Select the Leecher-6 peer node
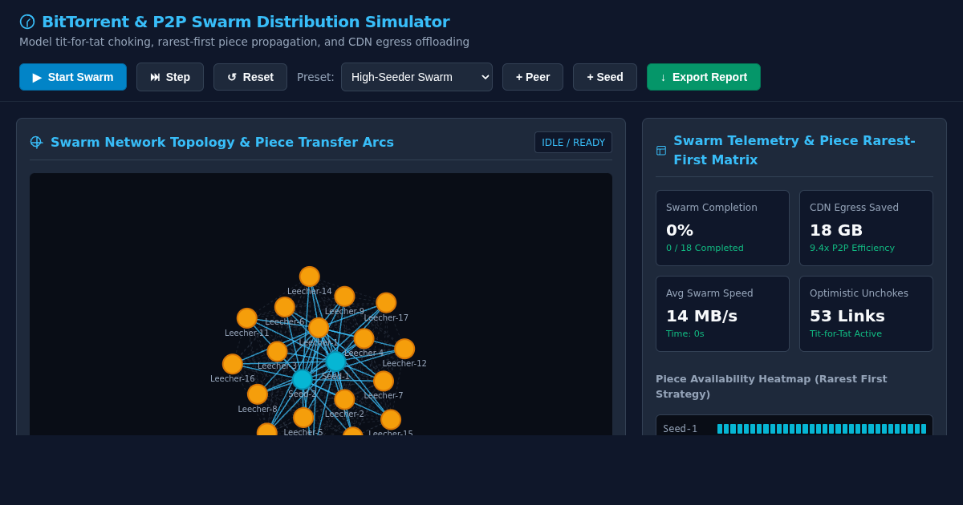963x505 pixels. (285, 307)
